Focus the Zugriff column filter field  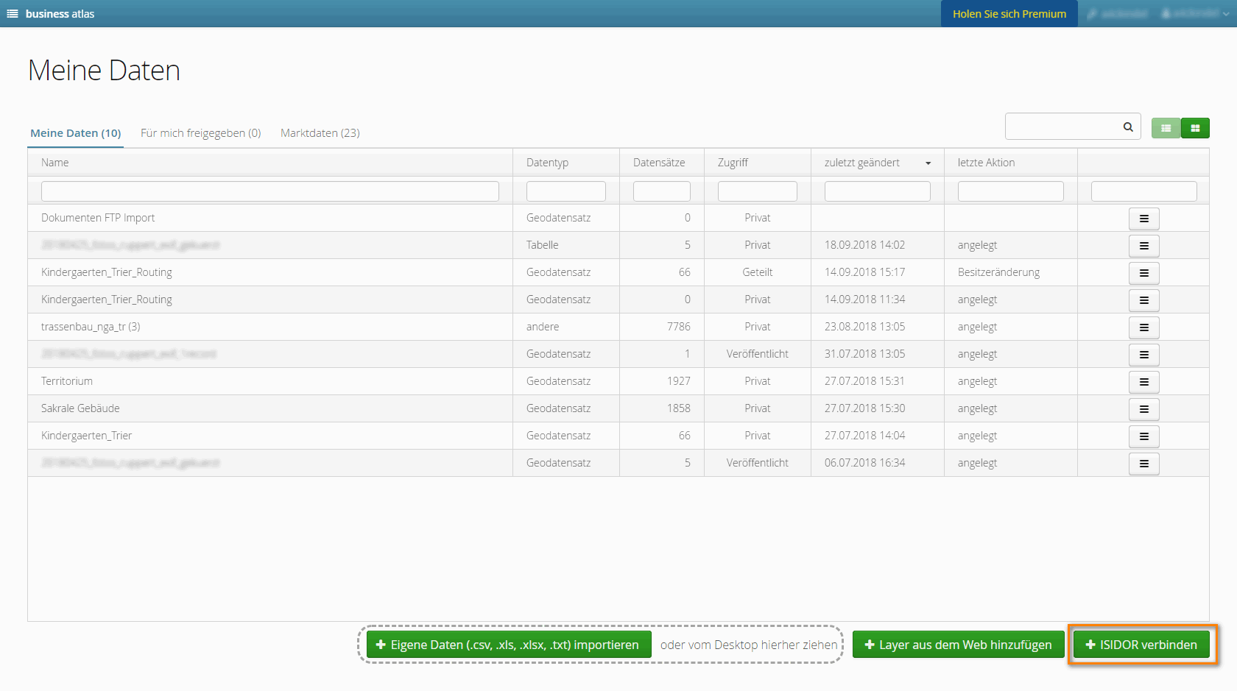[x=757, y=191]
